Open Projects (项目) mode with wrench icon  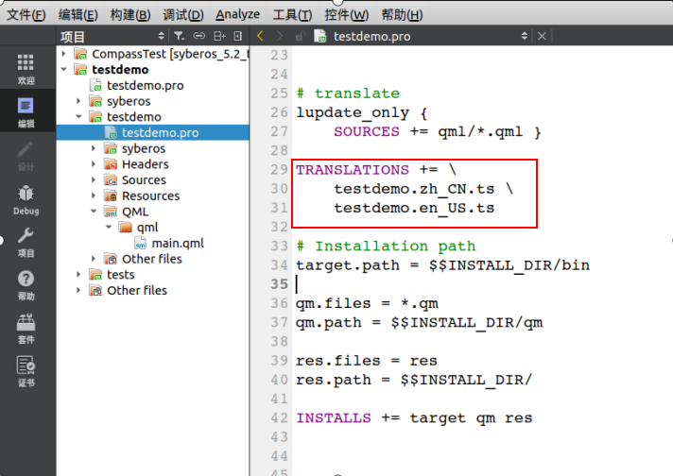coord(26,242)
